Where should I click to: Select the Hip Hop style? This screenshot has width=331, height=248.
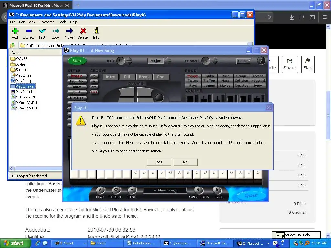(77, 98)
